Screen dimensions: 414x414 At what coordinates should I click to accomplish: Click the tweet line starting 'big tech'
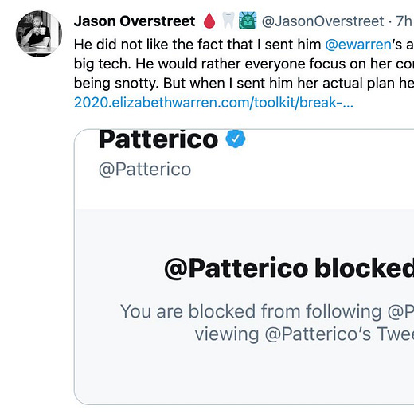coord(244,64)
